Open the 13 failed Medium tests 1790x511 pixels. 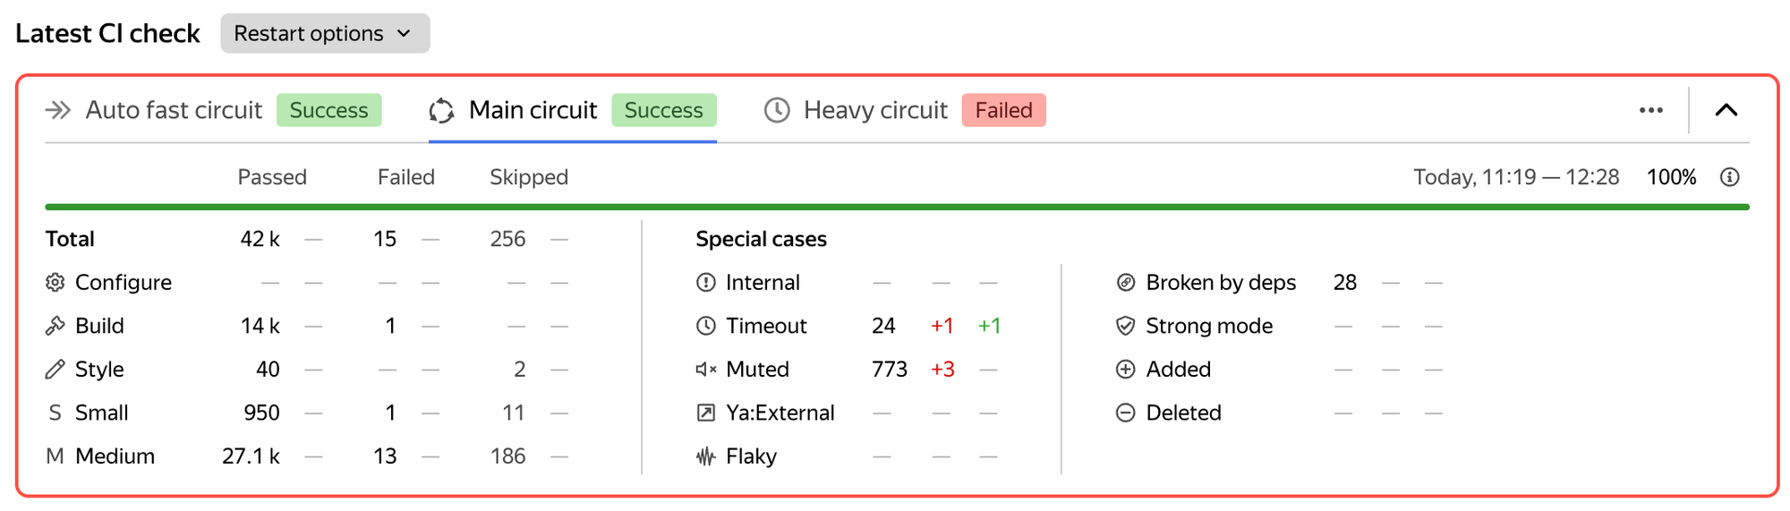tap(385, 456)
